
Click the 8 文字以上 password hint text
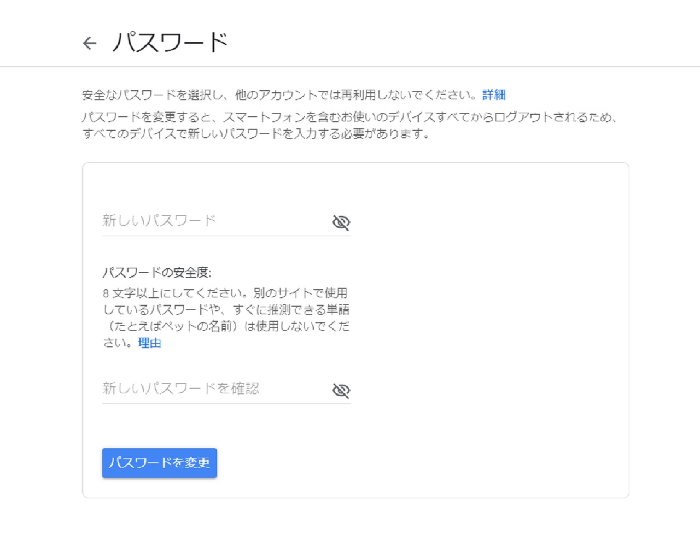click(225, 293)
